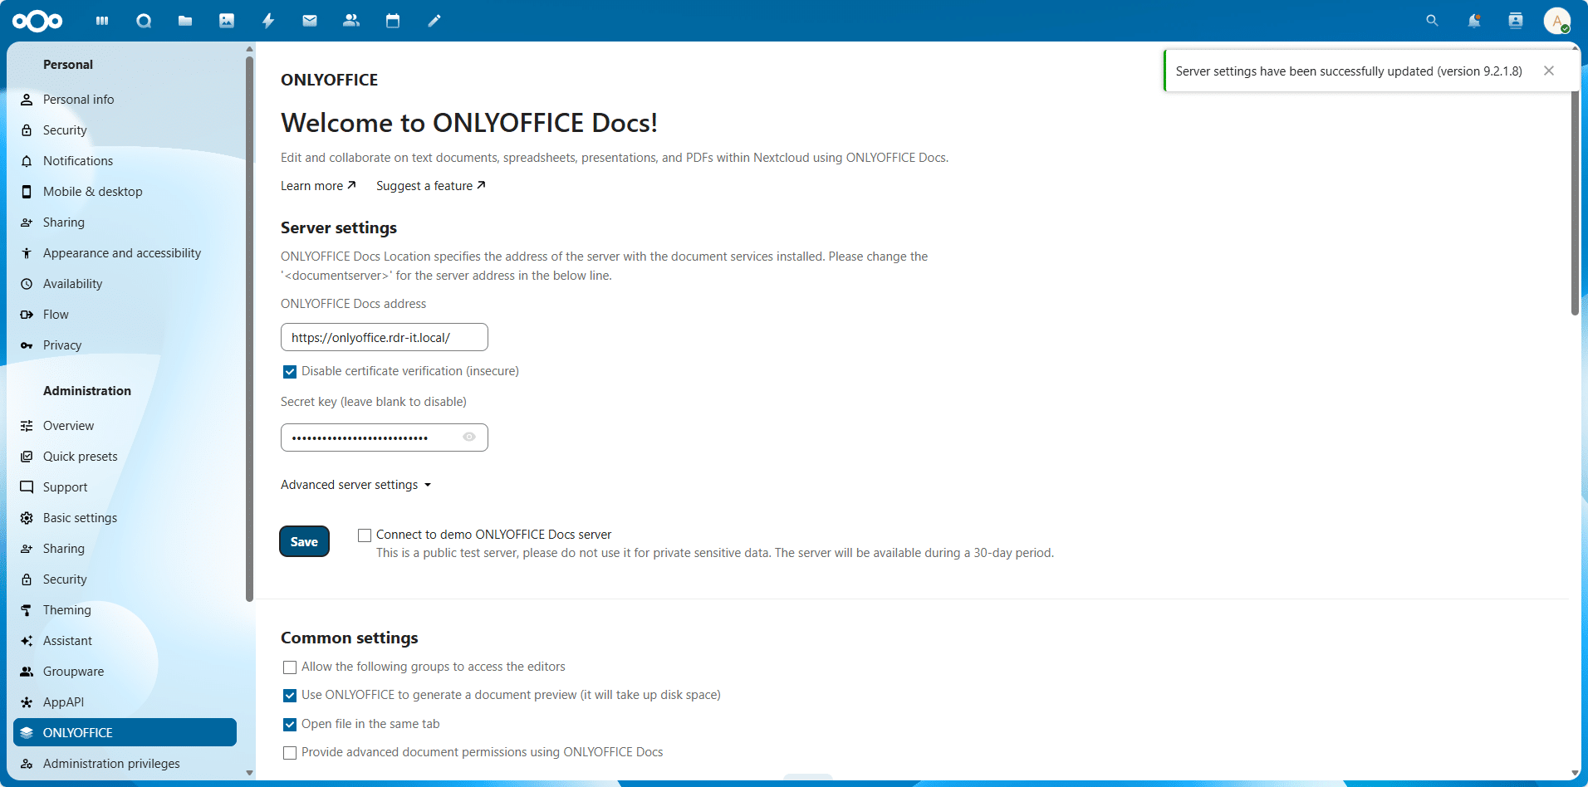Screen dimensions: 1588x787
Task: Show the secret key with eye icon
Action: point(469,437)
